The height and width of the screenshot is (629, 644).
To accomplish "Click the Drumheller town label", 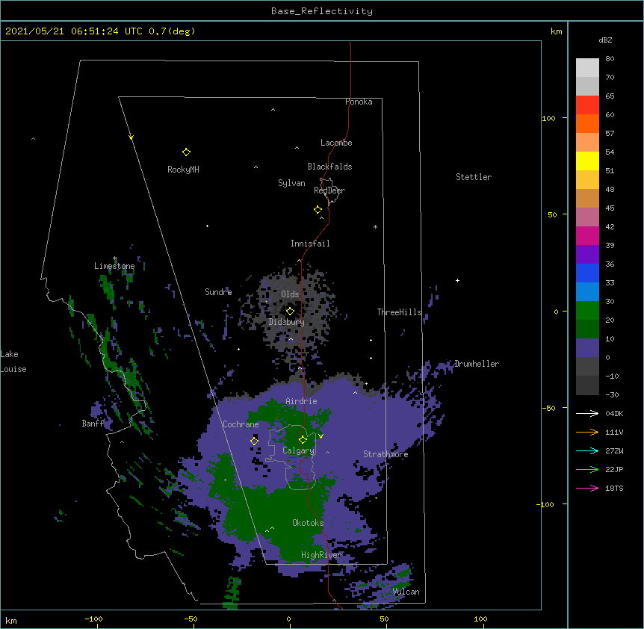I will click(477, 364).
